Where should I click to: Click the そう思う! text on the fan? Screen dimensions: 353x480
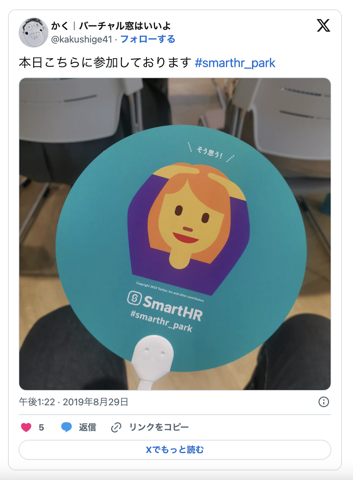[210, 153]
